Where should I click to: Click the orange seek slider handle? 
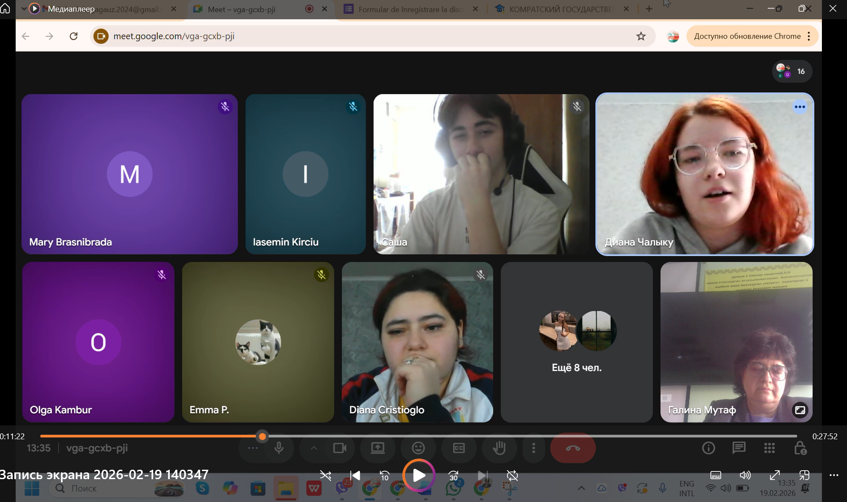tap(262, 436)
